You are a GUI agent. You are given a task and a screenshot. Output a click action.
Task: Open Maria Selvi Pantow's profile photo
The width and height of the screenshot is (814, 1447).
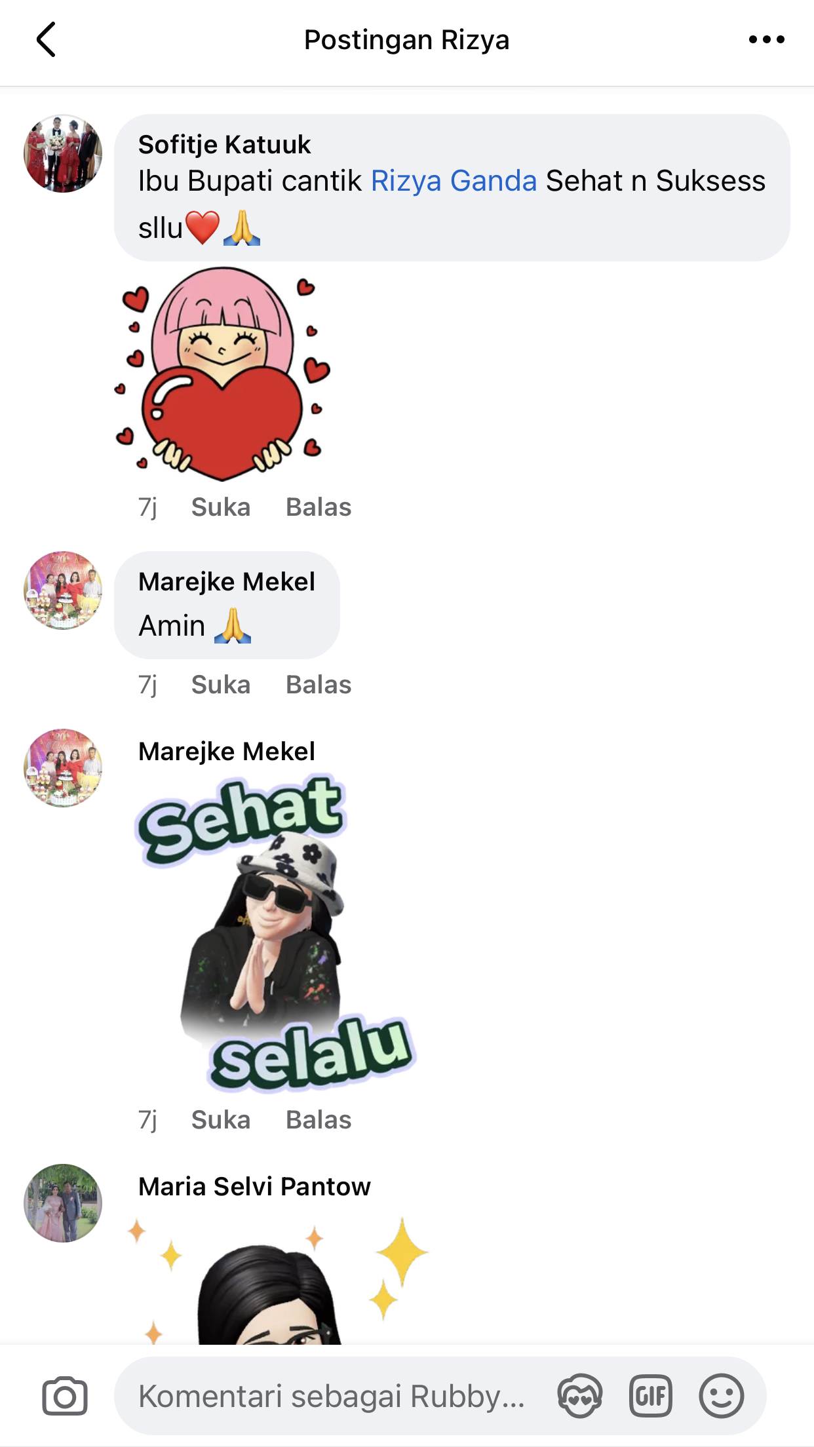pyautogui.click(x=63, y=1203)
